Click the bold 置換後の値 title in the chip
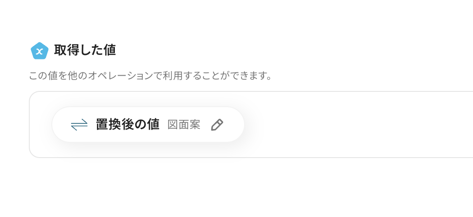This screenshot has height=217, width=473. point(127,125)
